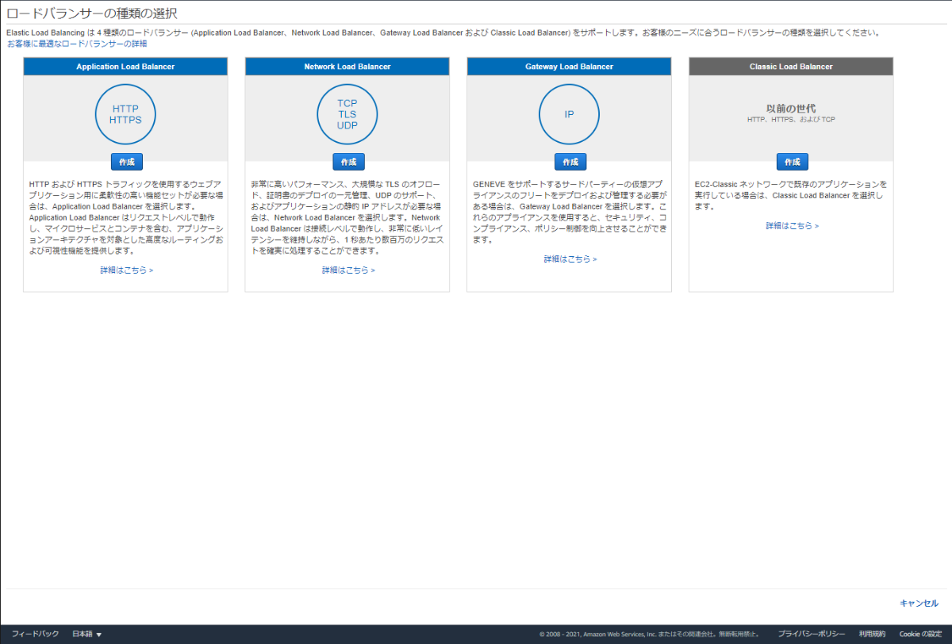
Task: Open the フィードバック footer item
Action: coord(35,634)
